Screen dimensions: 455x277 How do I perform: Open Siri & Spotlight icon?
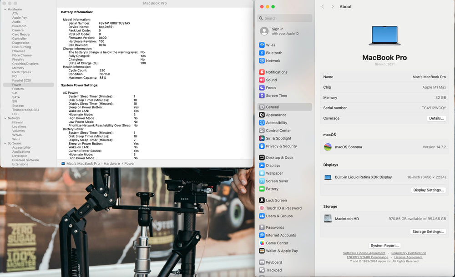[262, 138]
